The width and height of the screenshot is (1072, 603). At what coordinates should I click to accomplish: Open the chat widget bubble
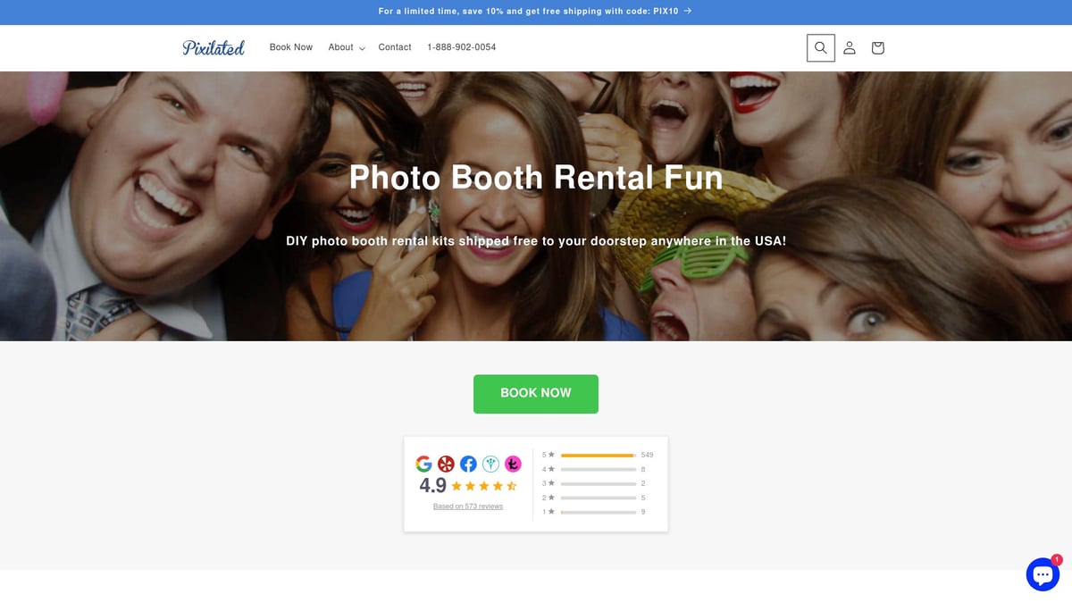[x=1042, y=574]
